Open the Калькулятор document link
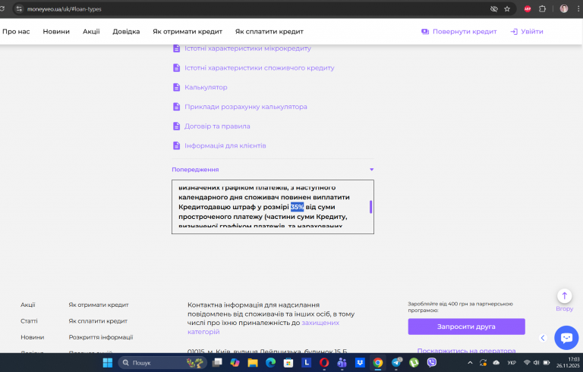This screenshot has width=583, height=372. (x=206, y=87)
